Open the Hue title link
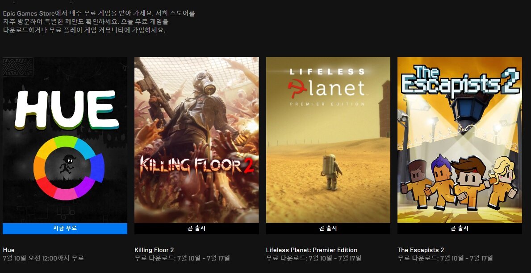This screenshot has width=531, height=273. pos(9,250)
